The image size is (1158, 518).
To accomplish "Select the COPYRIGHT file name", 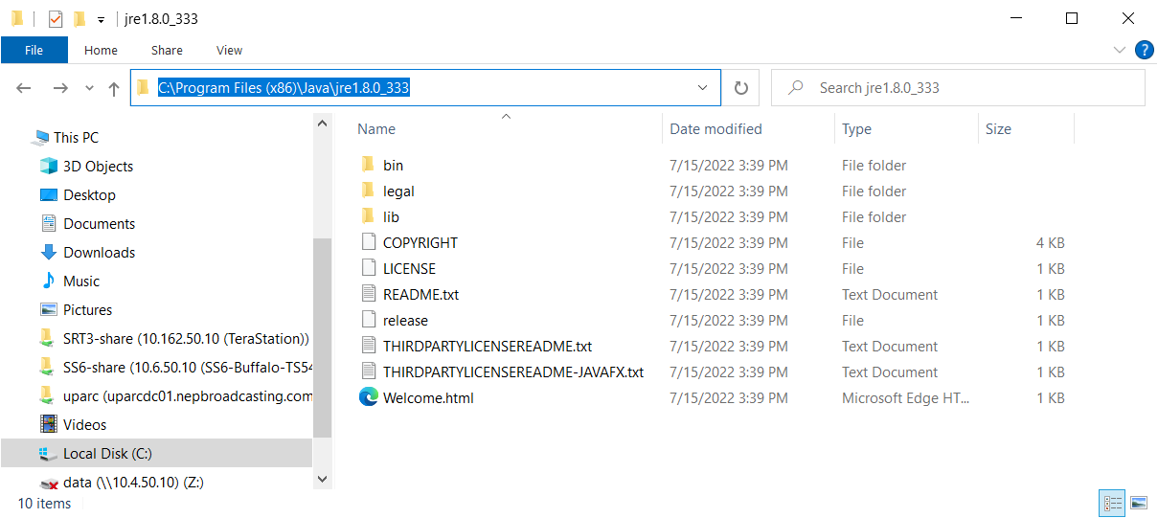I will point(420,243).
